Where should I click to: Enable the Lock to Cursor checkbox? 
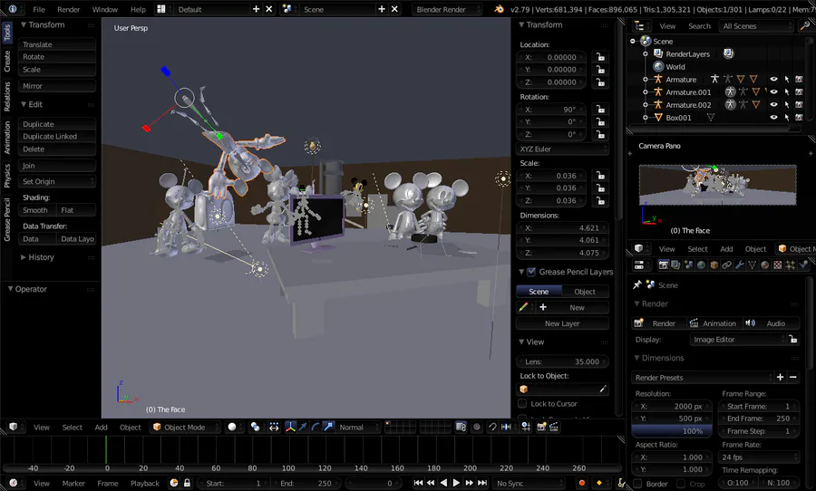coord(522,404)
